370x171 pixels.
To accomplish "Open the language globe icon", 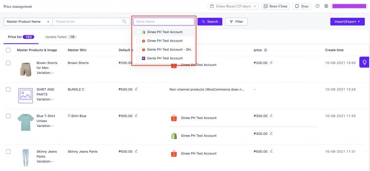I will (x=326, y=7).
